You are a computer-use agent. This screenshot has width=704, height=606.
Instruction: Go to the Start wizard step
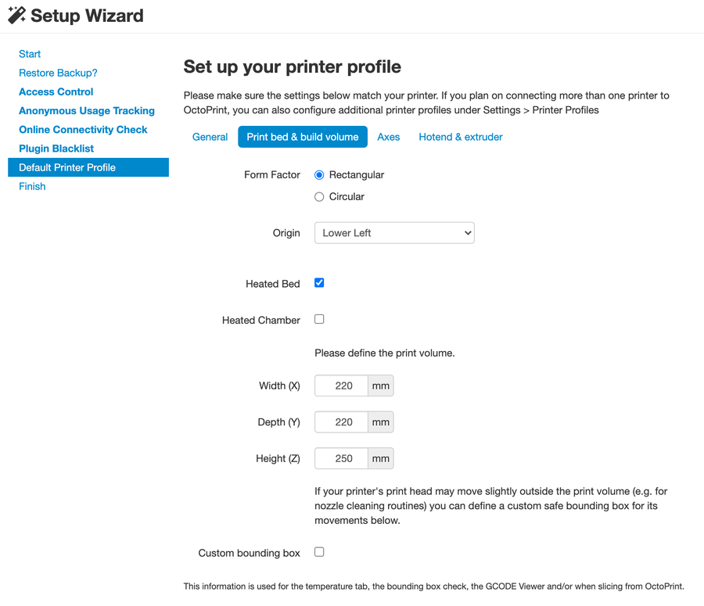30,54
